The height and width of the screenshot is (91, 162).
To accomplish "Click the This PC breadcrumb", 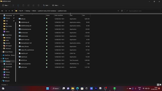I will tap(21, 11).
